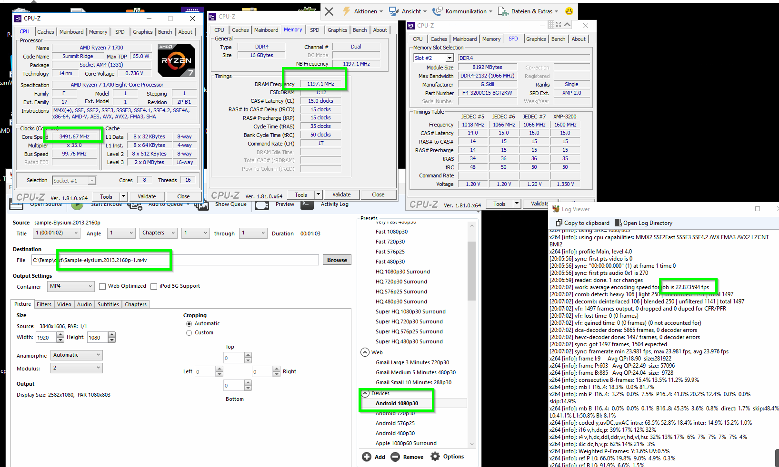Open the Chapters range type dropdown
Image resolution: width=779 pixels, height=467 pixels.
coord(158,233)
